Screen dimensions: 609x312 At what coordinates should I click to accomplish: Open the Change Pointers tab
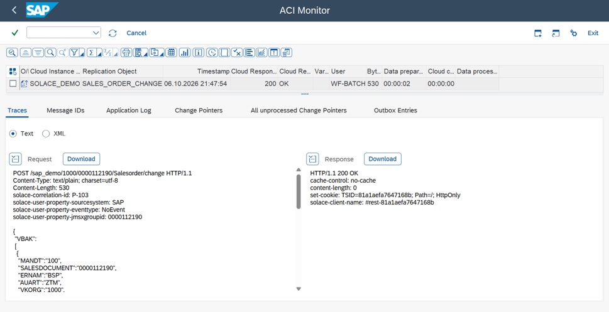(199, 110)
